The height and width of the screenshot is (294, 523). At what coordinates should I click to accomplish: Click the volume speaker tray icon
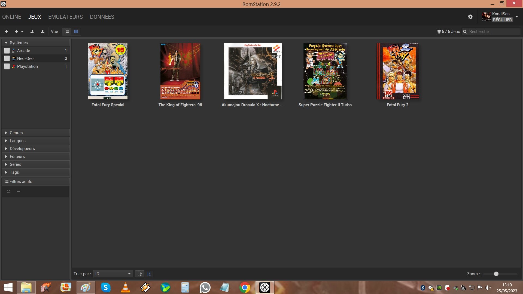tap(488, 288)
